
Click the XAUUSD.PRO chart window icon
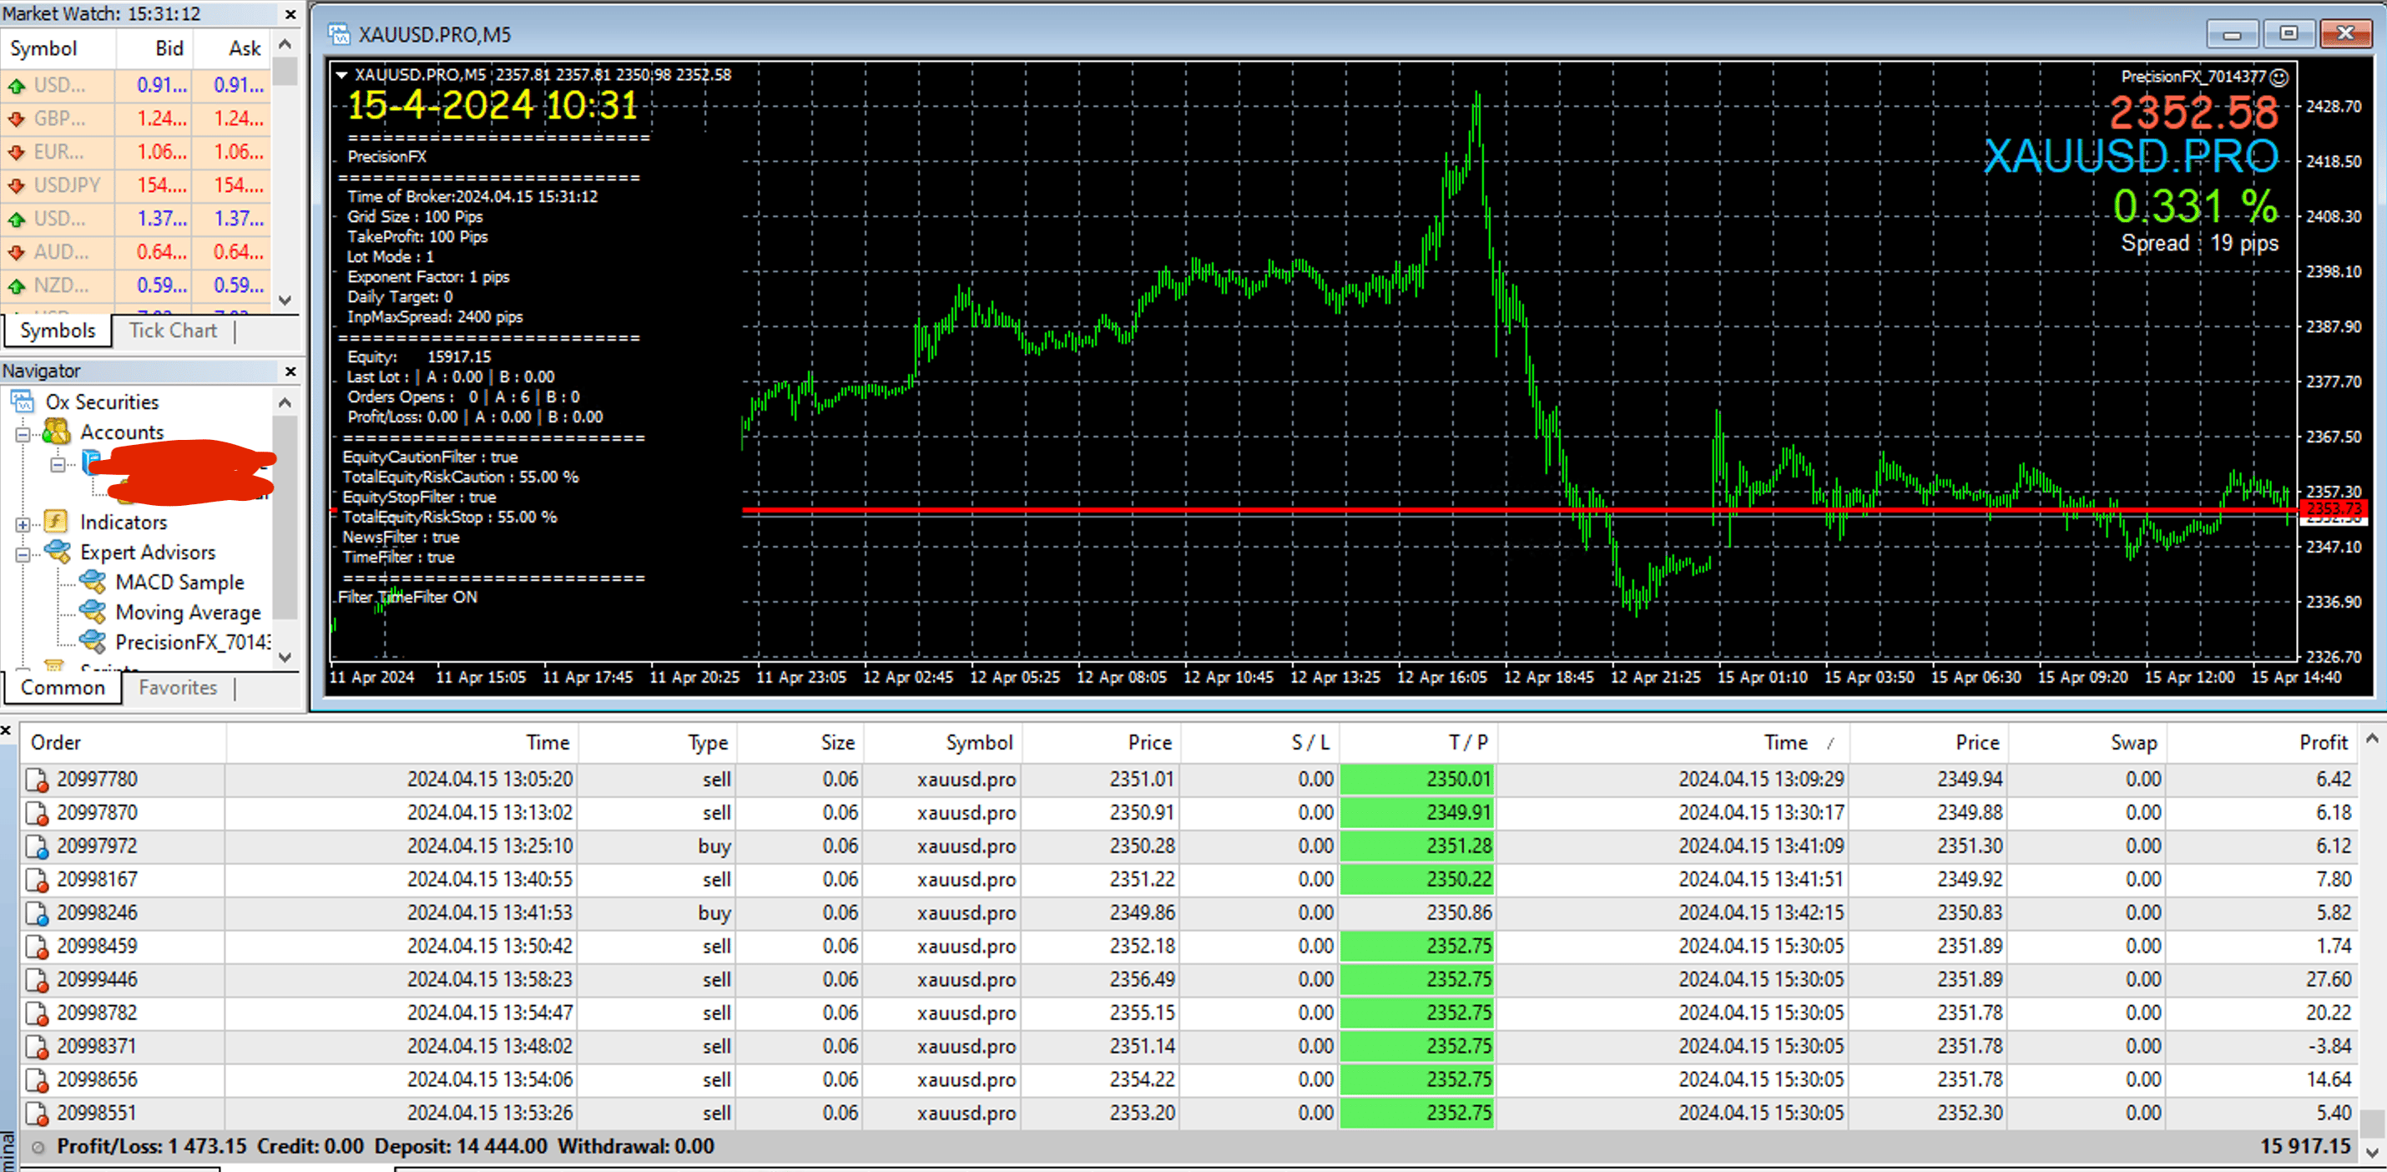click(x=339, y=34)
